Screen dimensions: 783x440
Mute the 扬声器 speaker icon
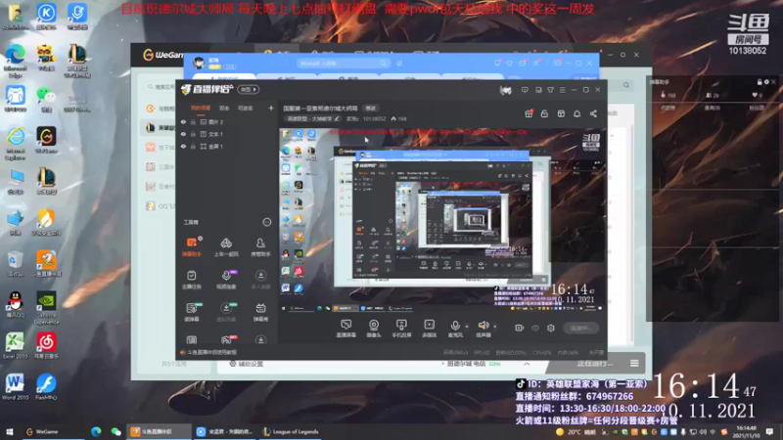tap(483, 327)
